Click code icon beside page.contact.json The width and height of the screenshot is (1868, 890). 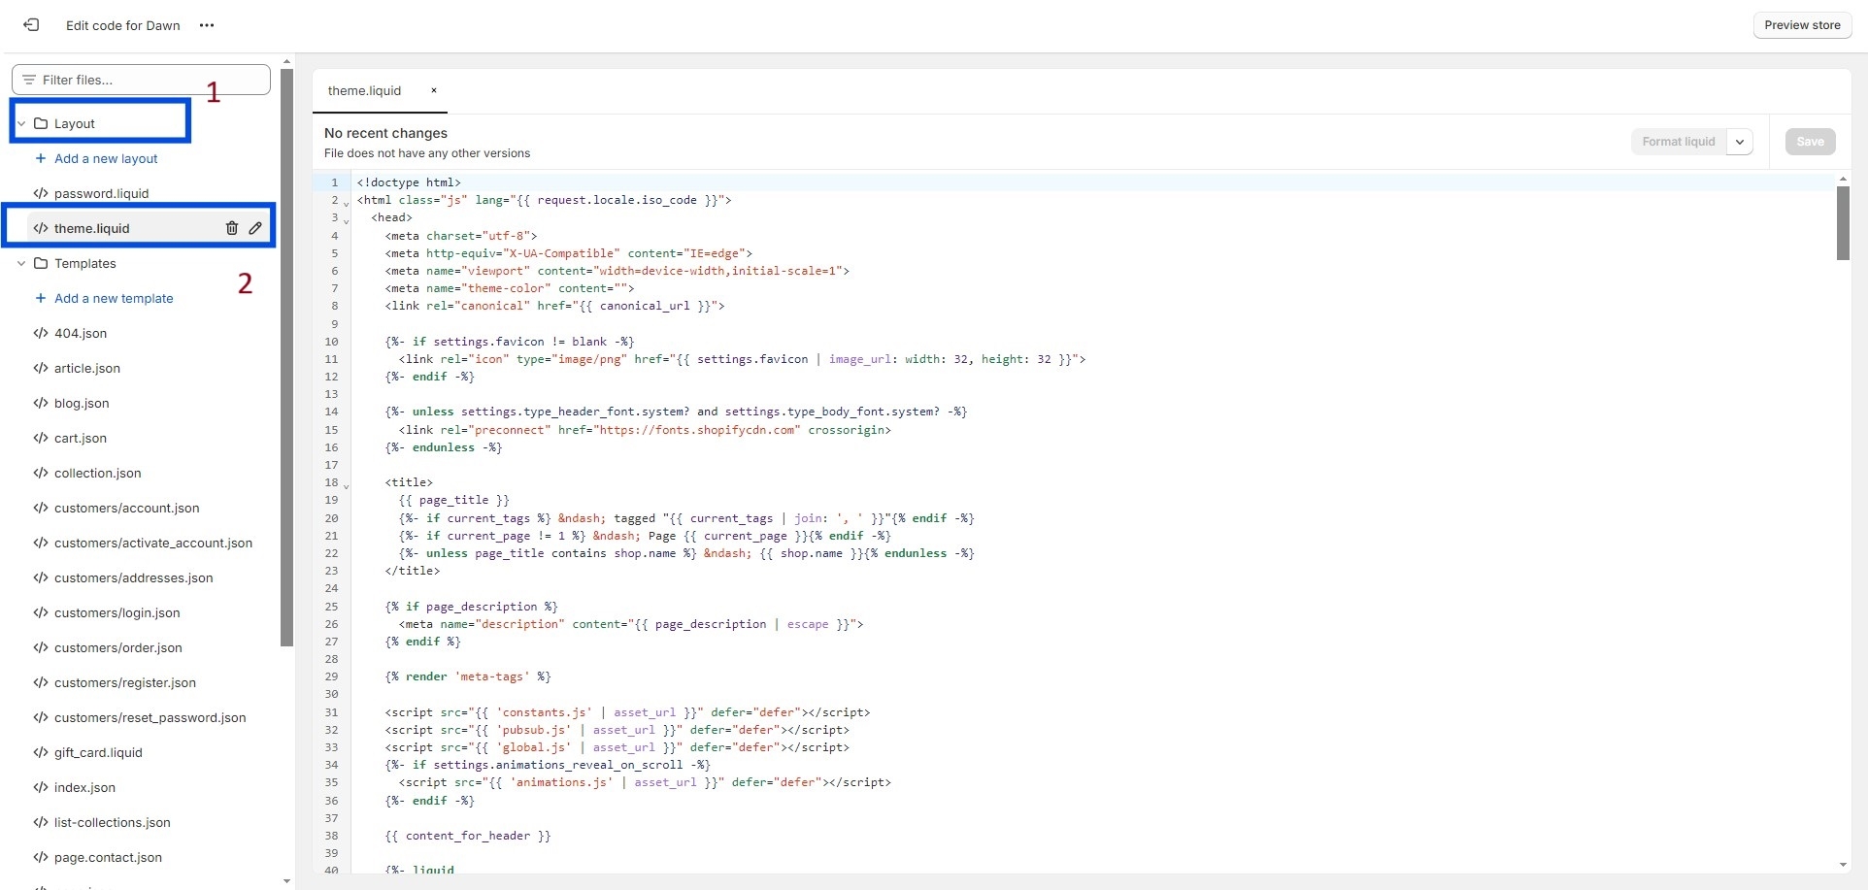tap(41, 857)
